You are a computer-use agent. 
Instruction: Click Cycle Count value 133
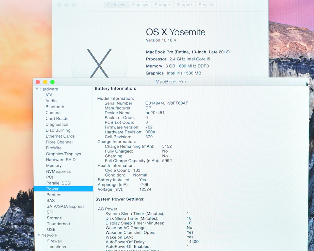137,170
